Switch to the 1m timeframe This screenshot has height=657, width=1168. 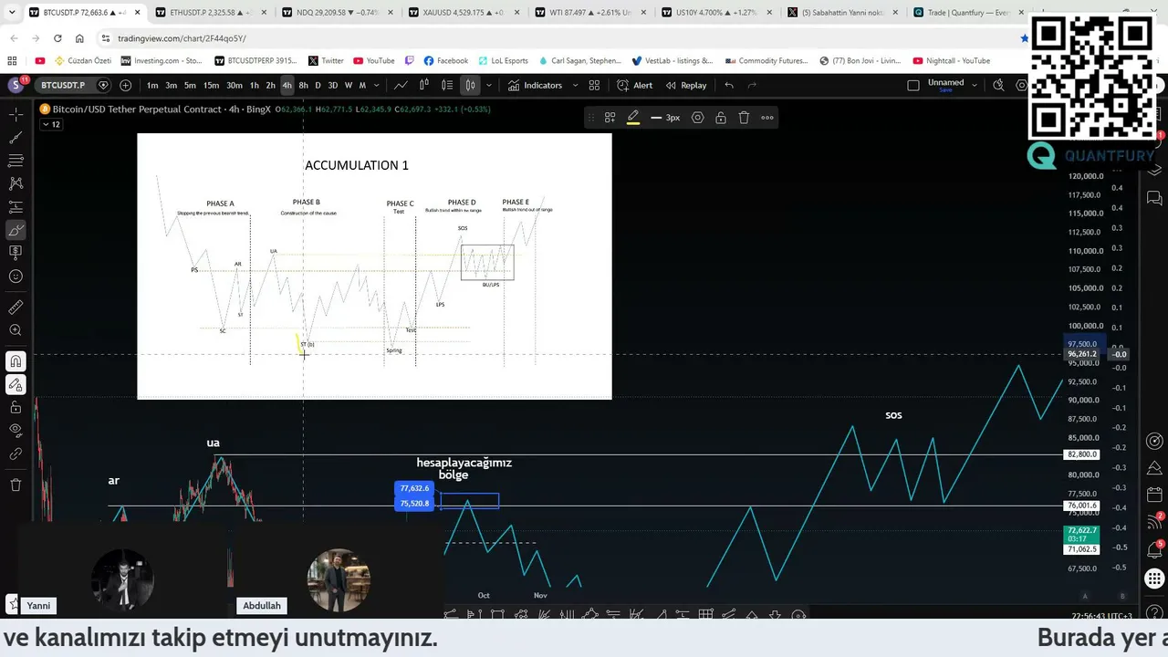[x=152, y=85]
